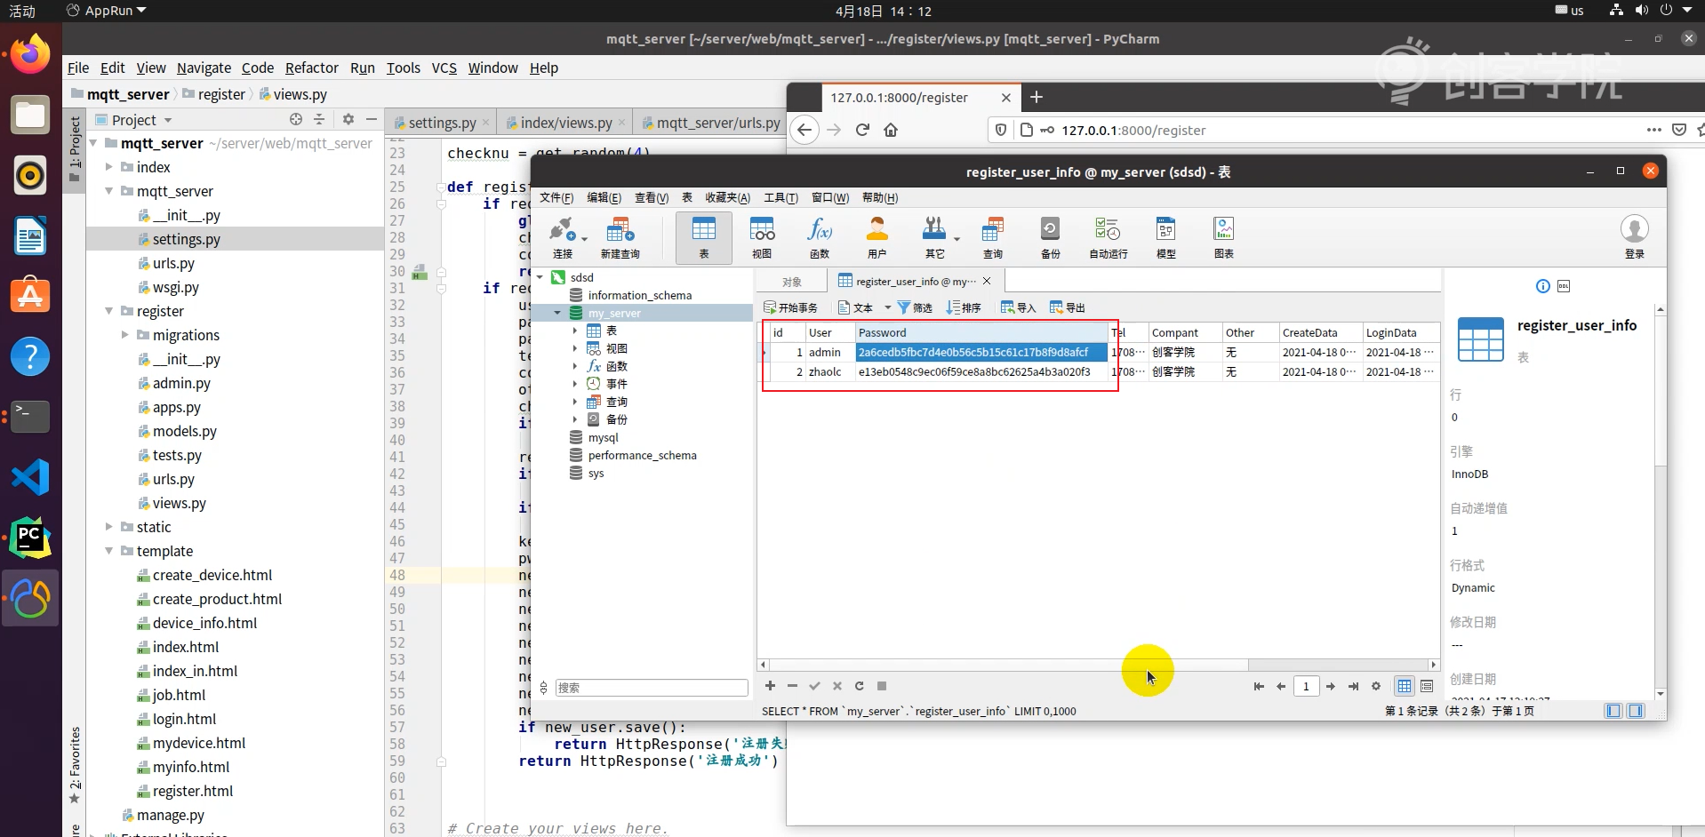Go to the first page of records

tap(1259, 686)
